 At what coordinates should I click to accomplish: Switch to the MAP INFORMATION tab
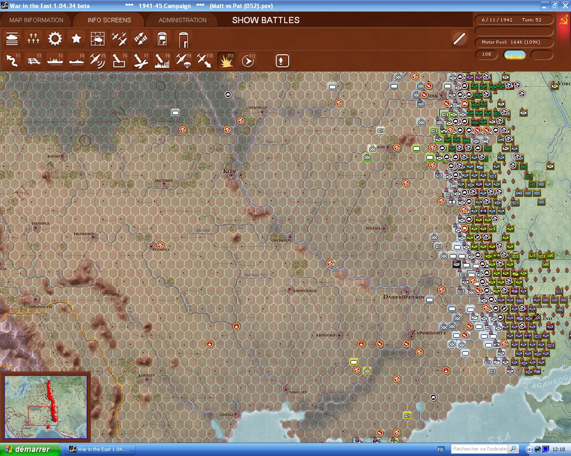point(36,20)
